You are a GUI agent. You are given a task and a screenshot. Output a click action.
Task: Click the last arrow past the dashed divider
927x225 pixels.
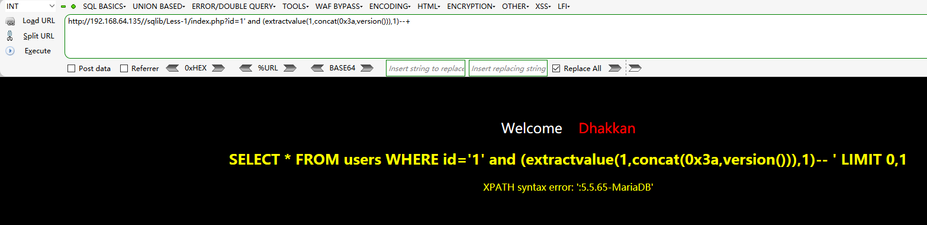pyautogui.click(x=635, y=68)
